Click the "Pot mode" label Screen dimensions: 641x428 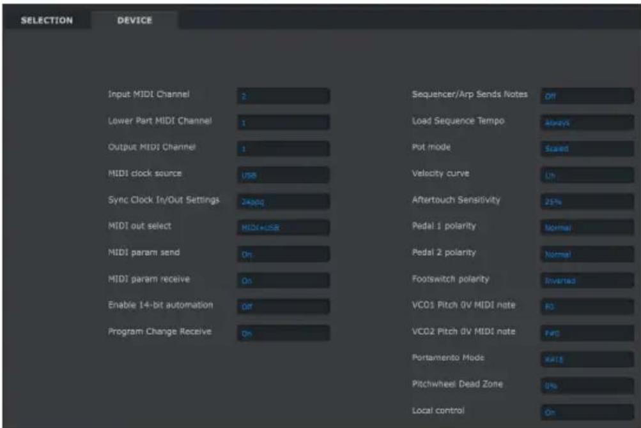tap(431, 147)
